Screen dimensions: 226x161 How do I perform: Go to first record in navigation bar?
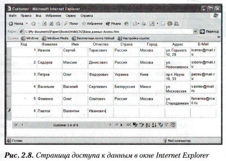[16, 125]
